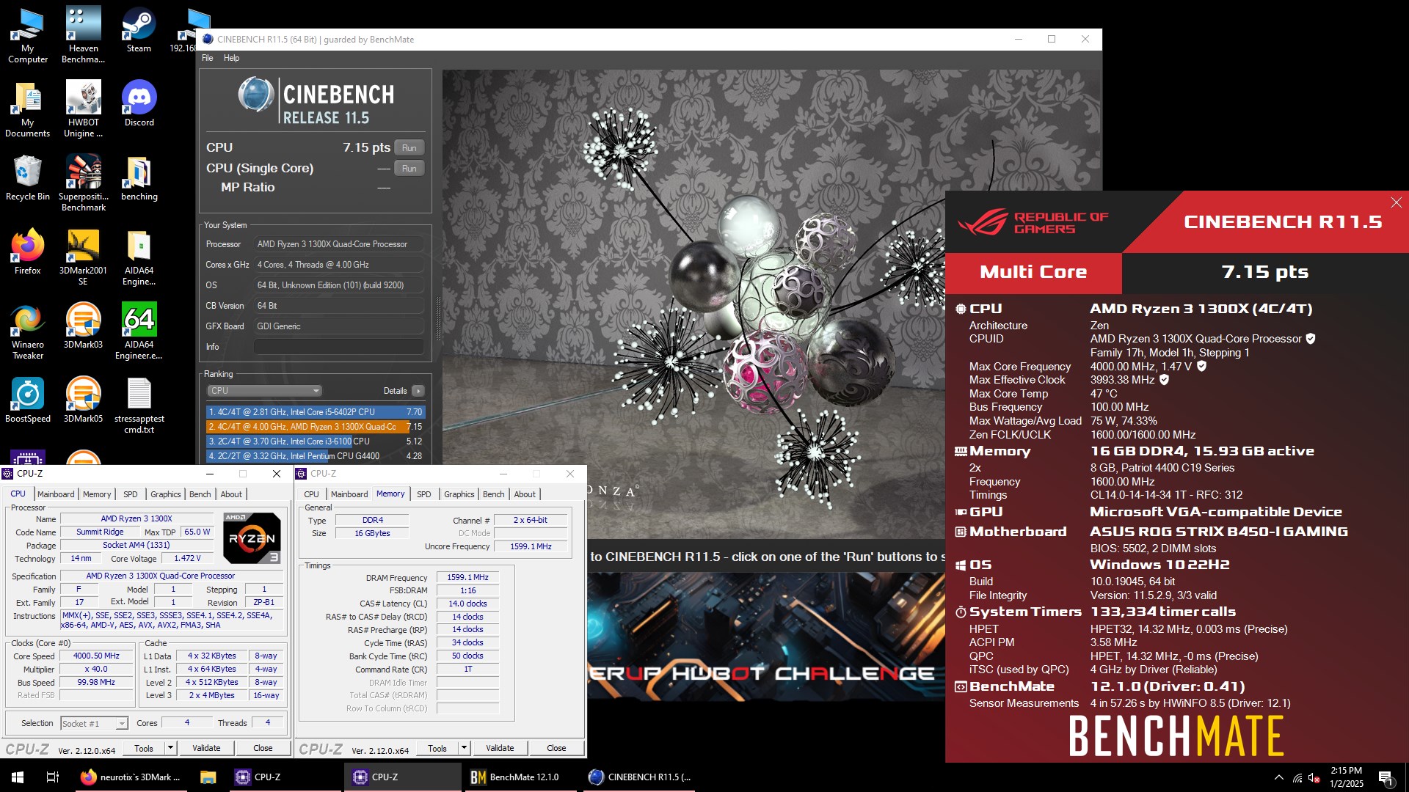Expand ranking Details arrow in Cinebench
1409x792 pixels.
click(x=418, y=391)
